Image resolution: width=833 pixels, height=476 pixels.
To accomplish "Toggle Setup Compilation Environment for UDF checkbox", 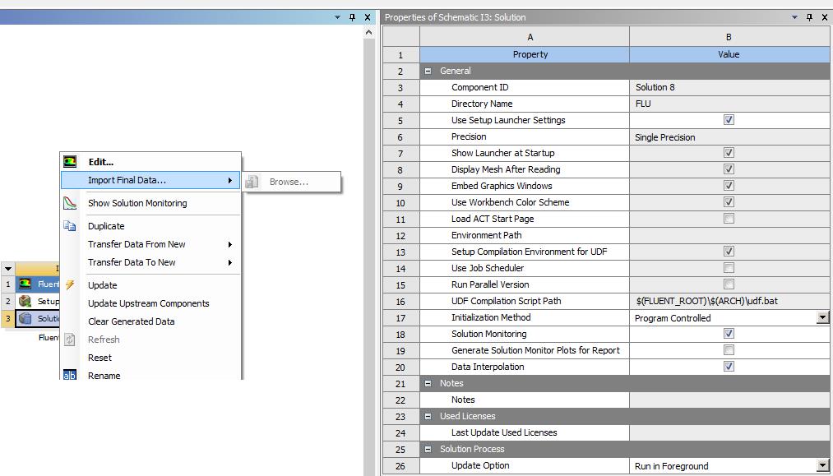I will [x=729, y=252].
